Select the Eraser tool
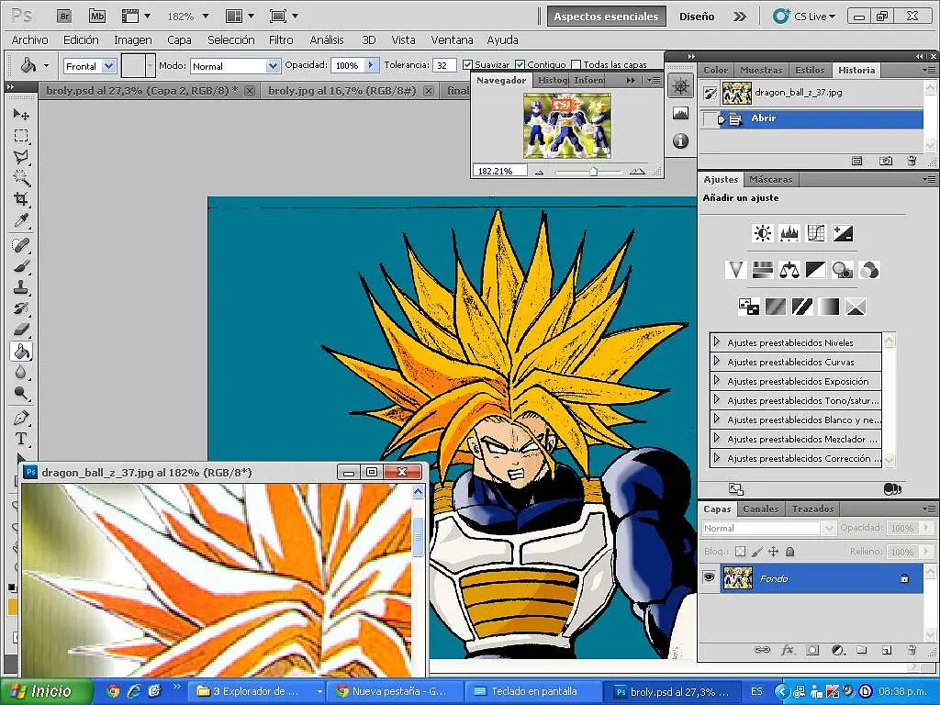 (21, 330)
